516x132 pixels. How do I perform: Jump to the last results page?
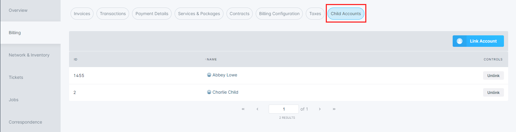coord(334,109)
